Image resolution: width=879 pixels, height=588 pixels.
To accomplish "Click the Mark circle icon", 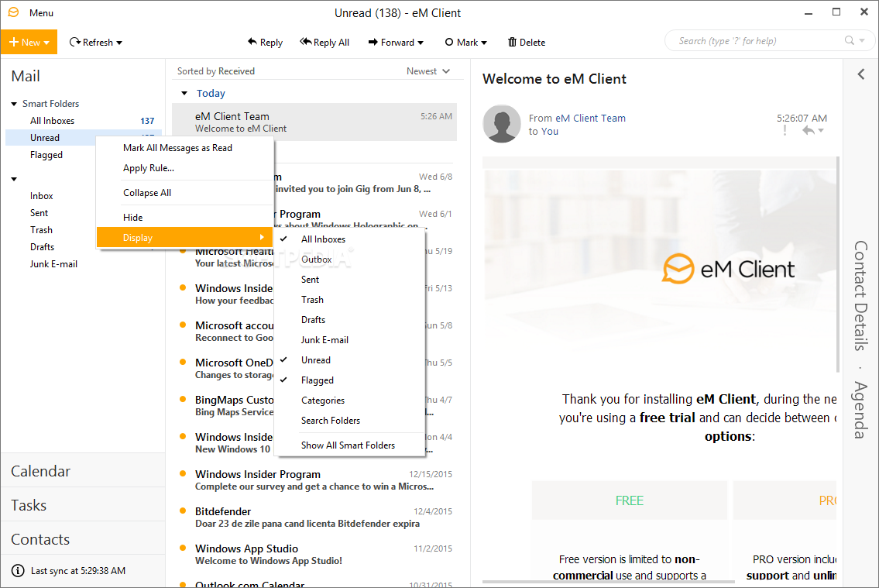I will point(449,42).
